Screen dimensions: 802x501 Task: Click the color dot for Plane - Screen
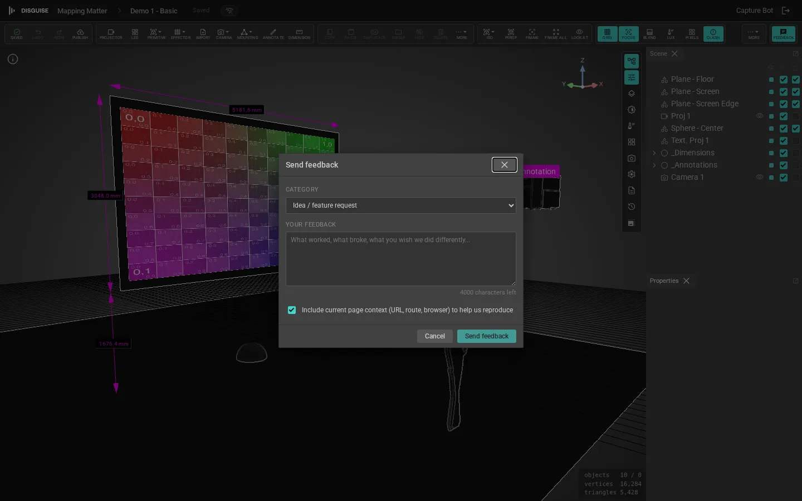coord(771,92)
